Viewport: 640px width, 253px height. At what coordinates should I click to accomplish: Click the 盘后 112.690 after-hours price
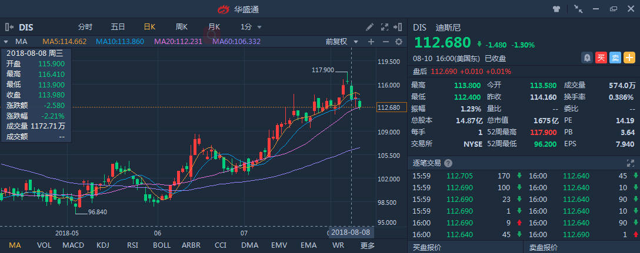(443, 72)
